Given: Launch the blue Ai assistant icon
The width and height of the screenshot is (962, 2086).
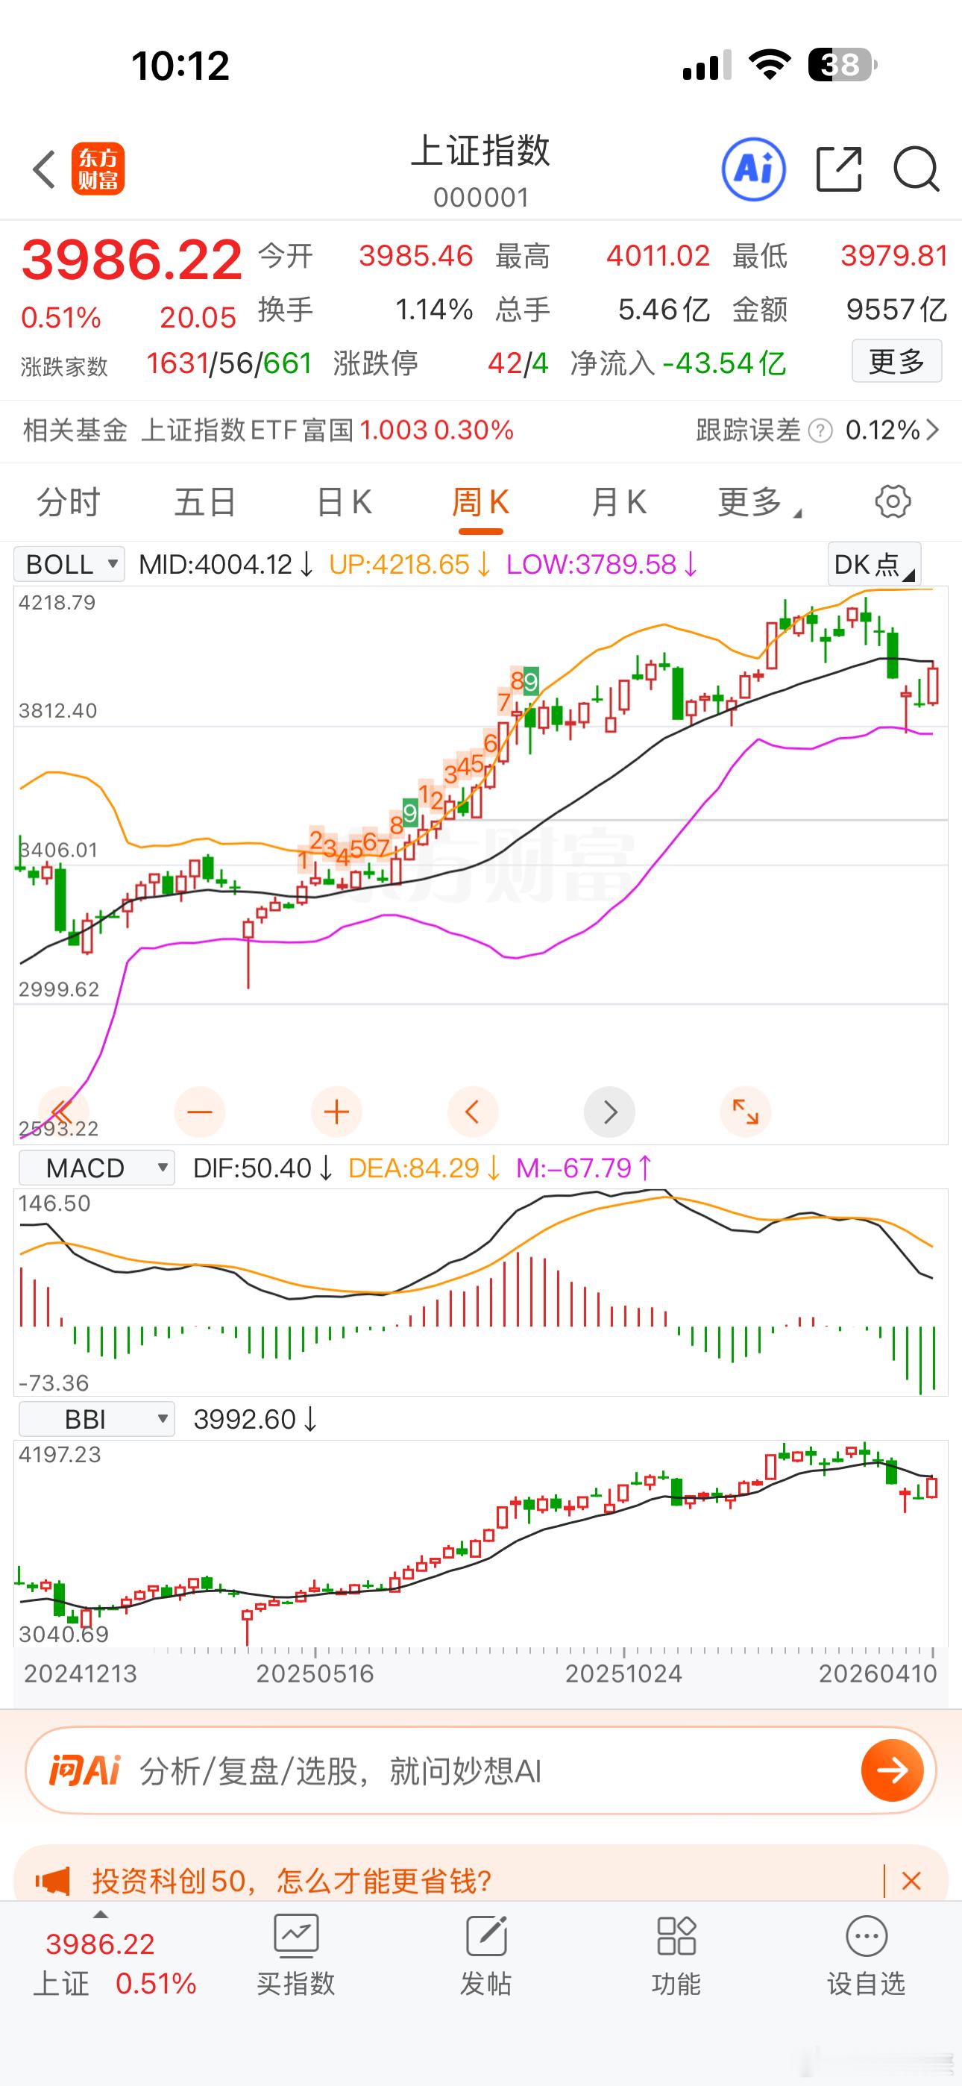Looking at the screenshot, I should pyautogui.click(x=753, y=169).
